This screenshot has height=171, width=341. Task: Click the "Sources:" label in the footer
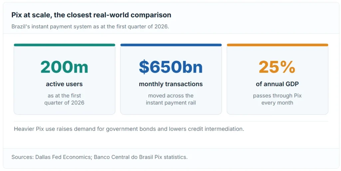pyautogui.click(x=23, y=157)
